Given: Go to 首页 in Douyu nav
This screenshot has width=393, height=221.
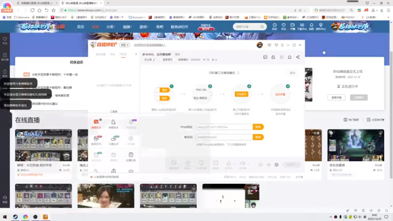Looking at the screenshot, I should [x=81, y=27].
